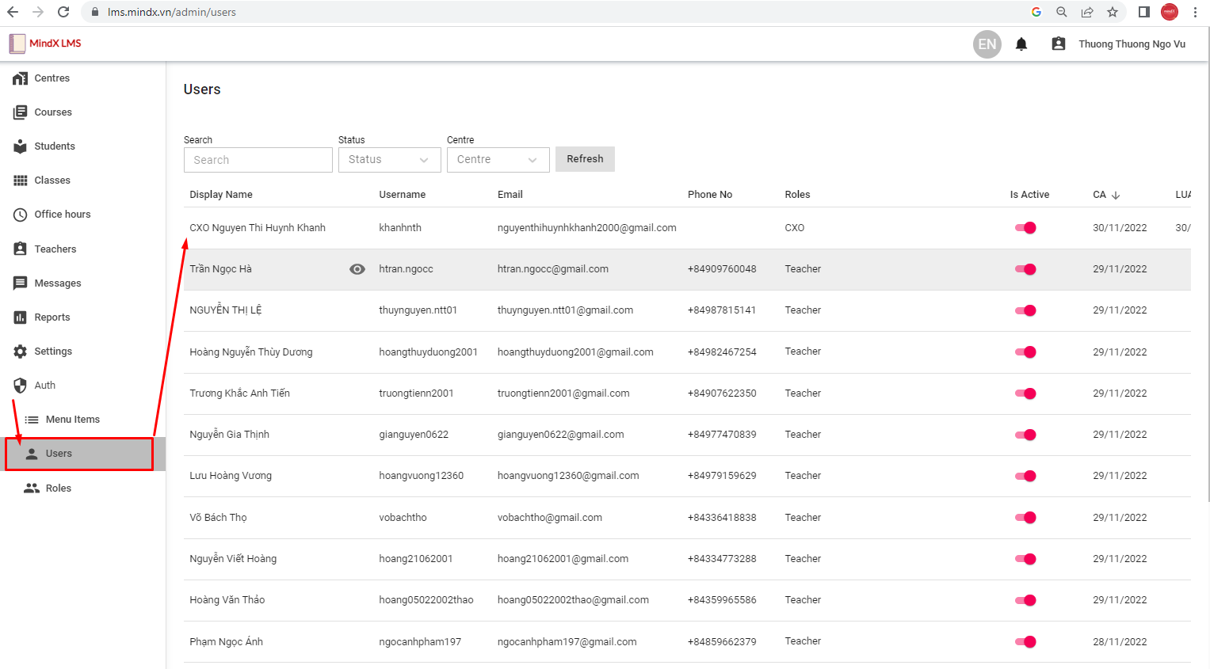Bookmark this page with the star icon
This screenshot has width=1210, height=669.
[1113, 12]
